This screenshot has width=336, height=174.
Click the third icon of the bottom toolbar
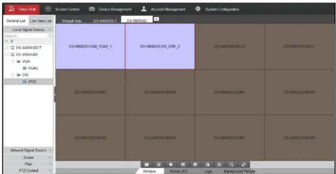pos(171,164)
